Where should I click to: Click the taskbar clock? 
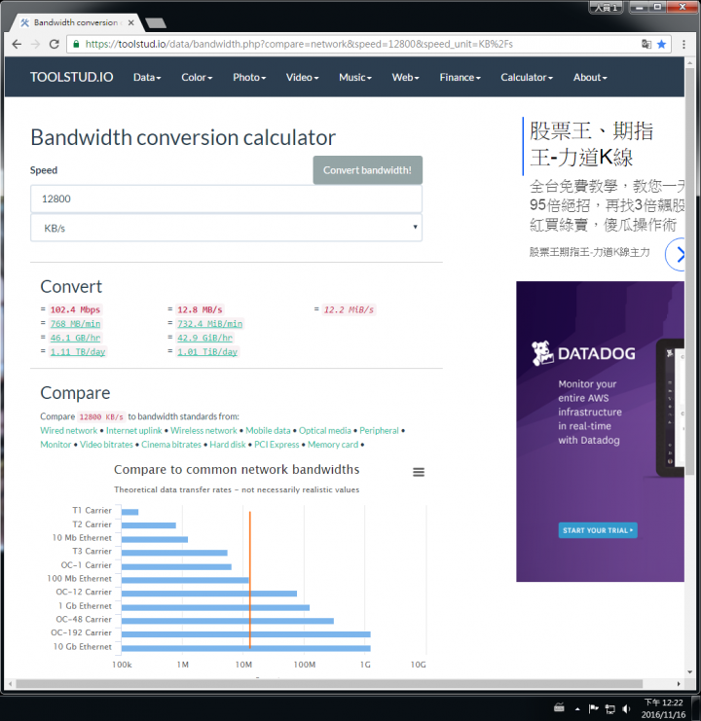664,708
